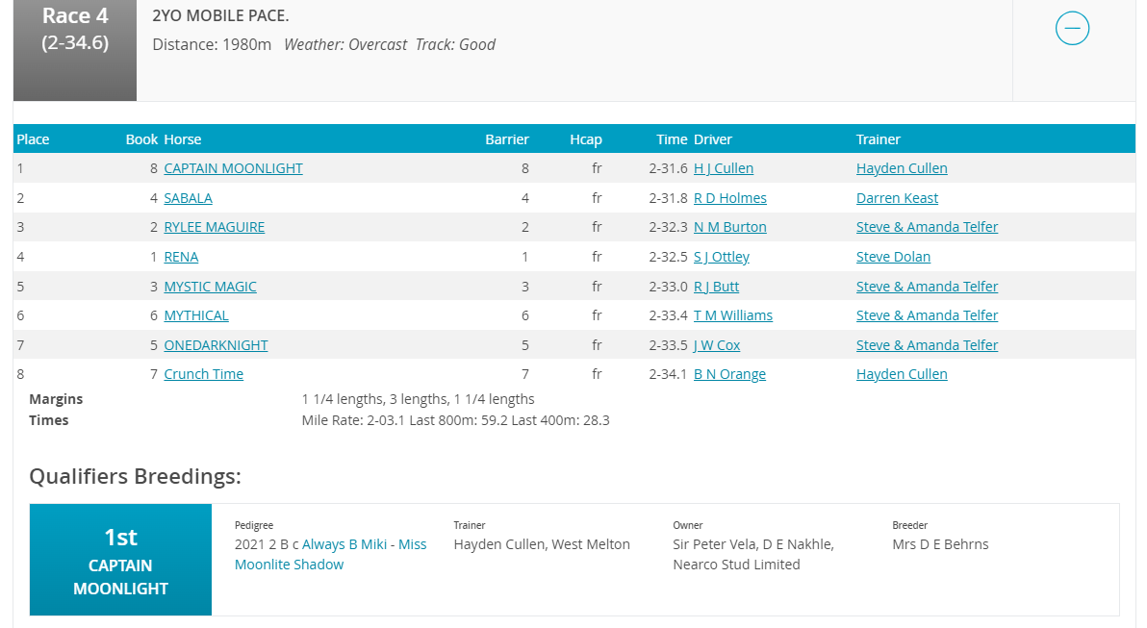Open the CAPTAIN MOONLIGHT horse profile
The width and height of the screenshot is (1147, 628).
coord(233,167)
